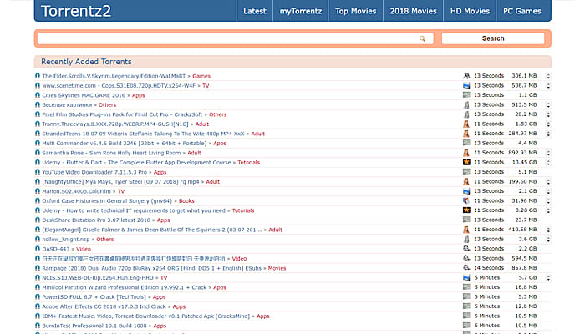Screen dimensions: 585x334
Task: Click magnet icon beside IDM+ Fastest Music
Action: tap(38, 316)
